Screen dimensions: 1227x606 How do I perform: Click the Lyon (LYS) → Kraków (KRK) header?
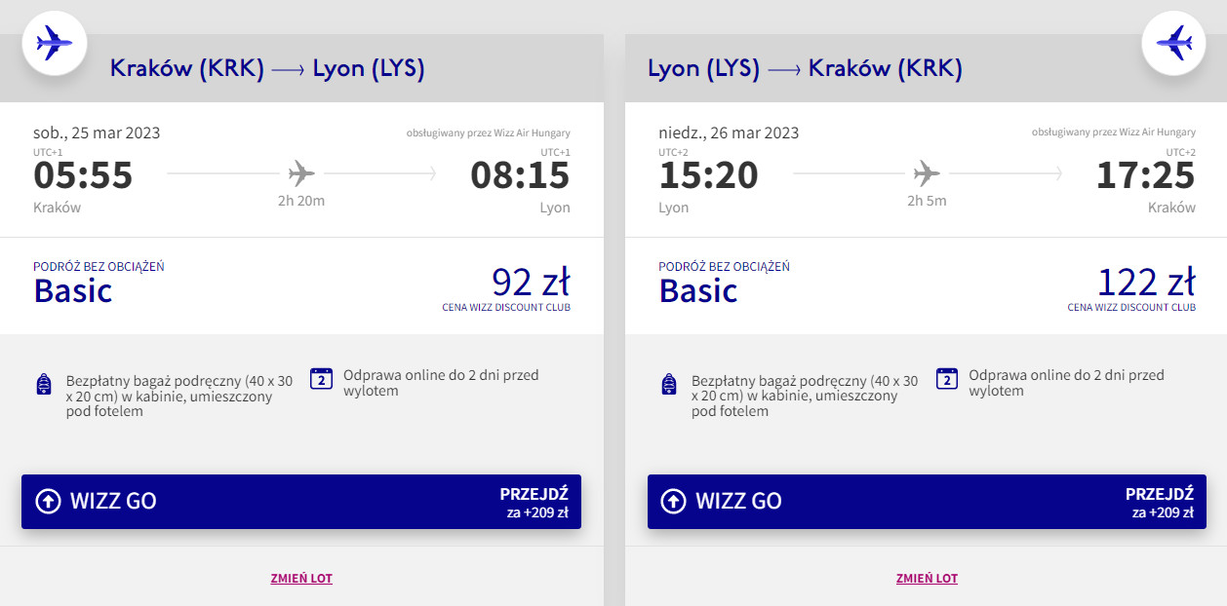click(x=805, y=69)
